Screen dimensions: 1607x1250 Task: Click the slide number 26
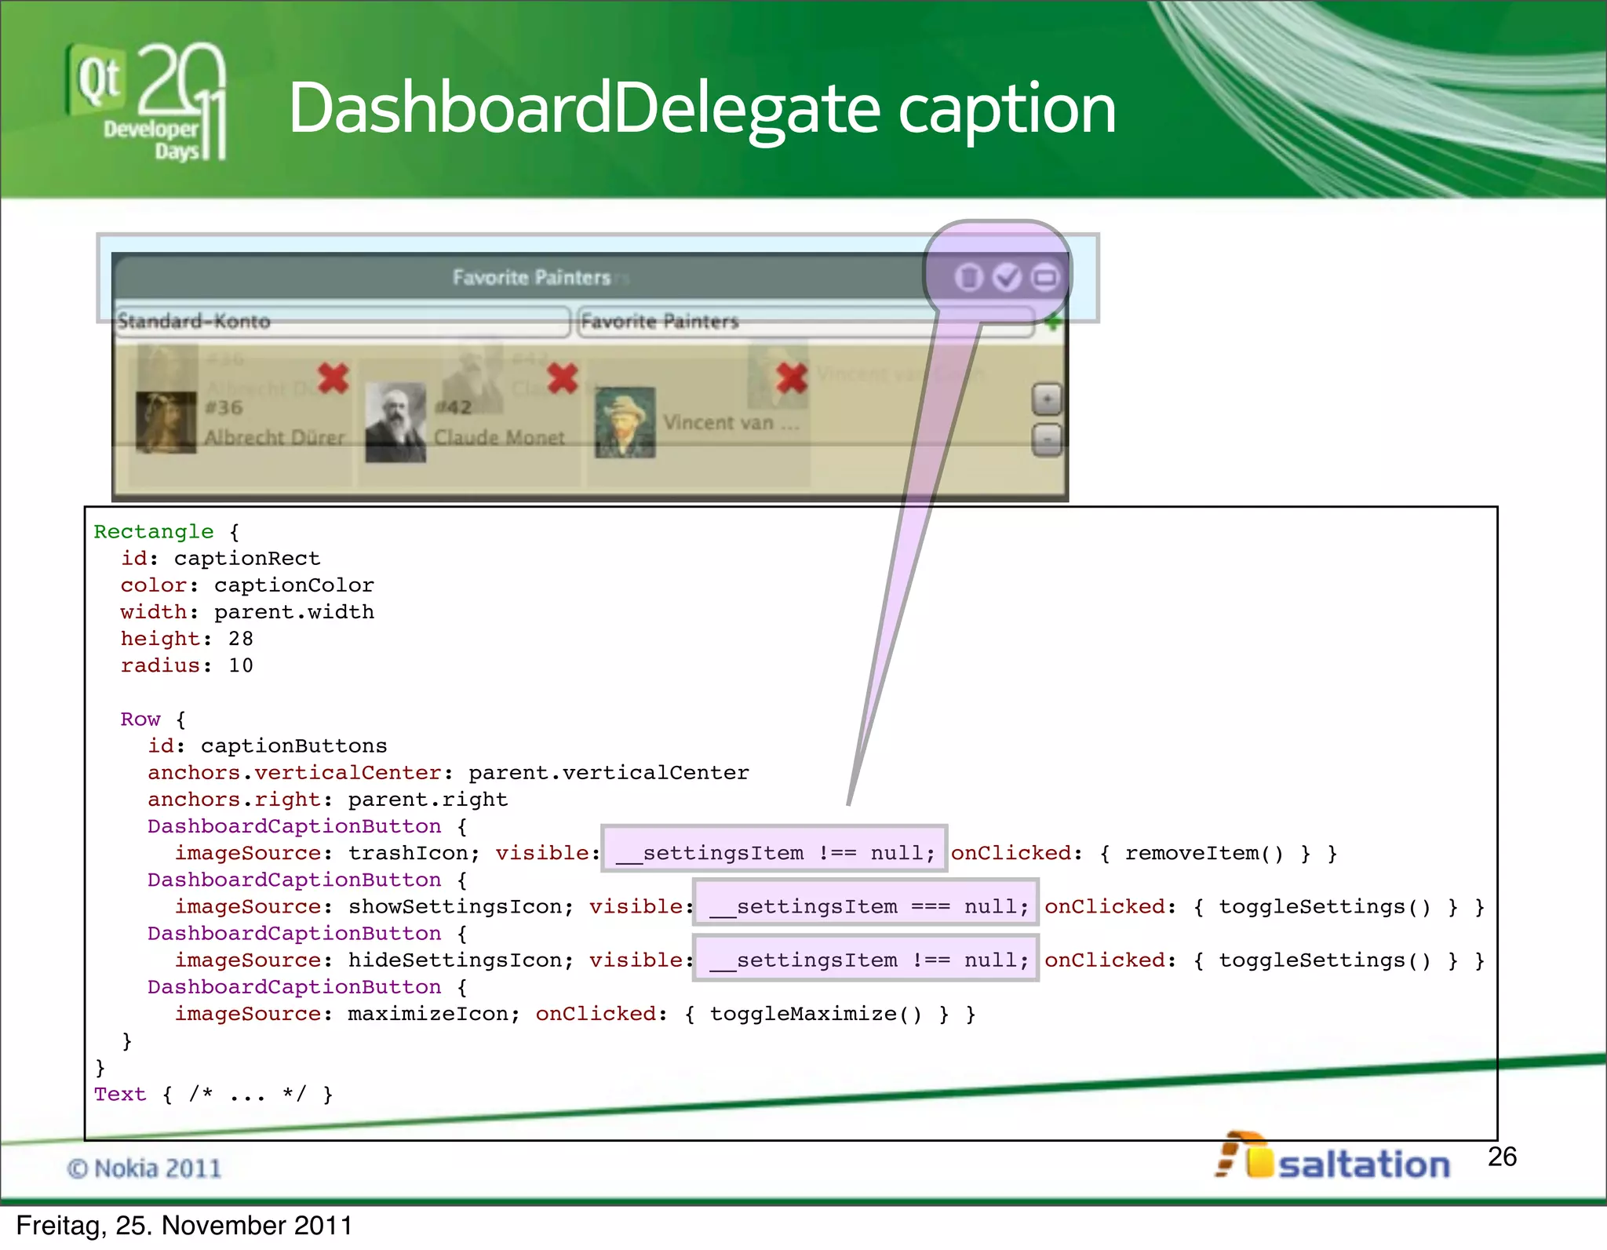[x=1502, y=1157]
